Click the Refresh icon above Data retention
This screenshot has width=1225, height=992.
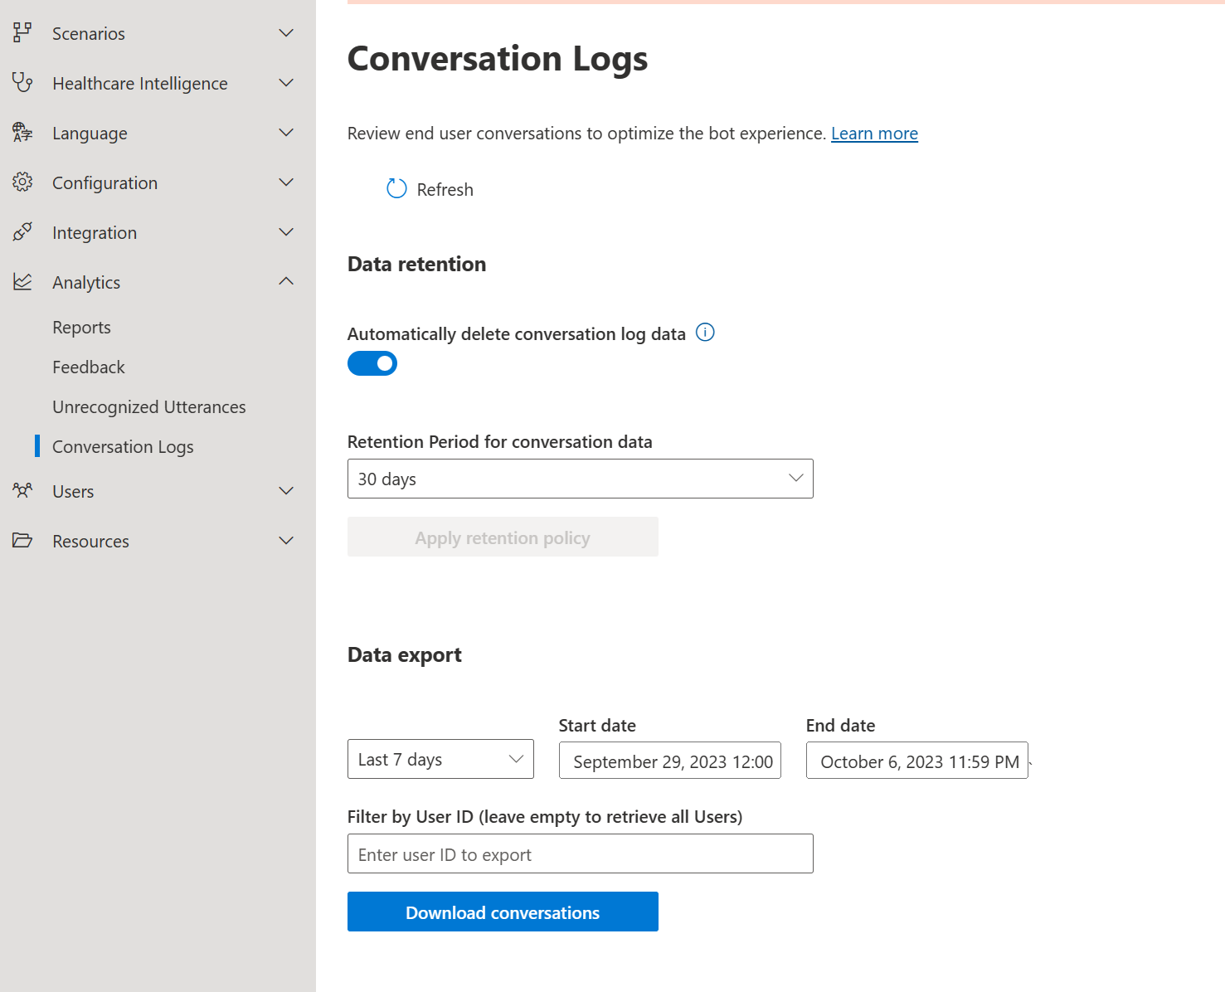396,188
